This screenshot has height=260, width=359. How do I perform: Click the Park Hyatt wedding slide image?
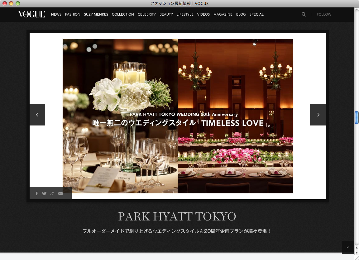point(178,116)
